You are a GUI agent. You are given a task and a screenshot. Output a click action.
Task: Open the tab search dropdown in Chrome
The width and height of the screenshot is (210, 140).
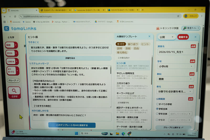pos(4,10)
